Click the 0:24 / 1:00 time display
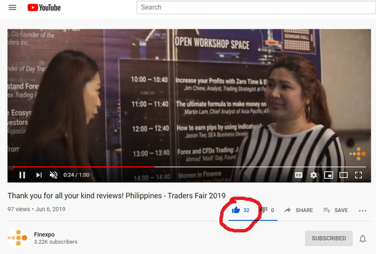 pos(76,175)
